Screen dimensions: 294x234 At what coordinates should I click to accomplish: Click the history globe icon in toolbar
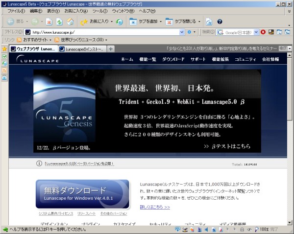119,22
